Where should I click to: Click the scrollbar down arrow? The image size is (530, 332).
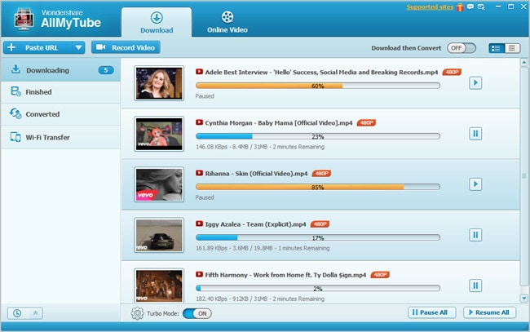click(524, 298)
